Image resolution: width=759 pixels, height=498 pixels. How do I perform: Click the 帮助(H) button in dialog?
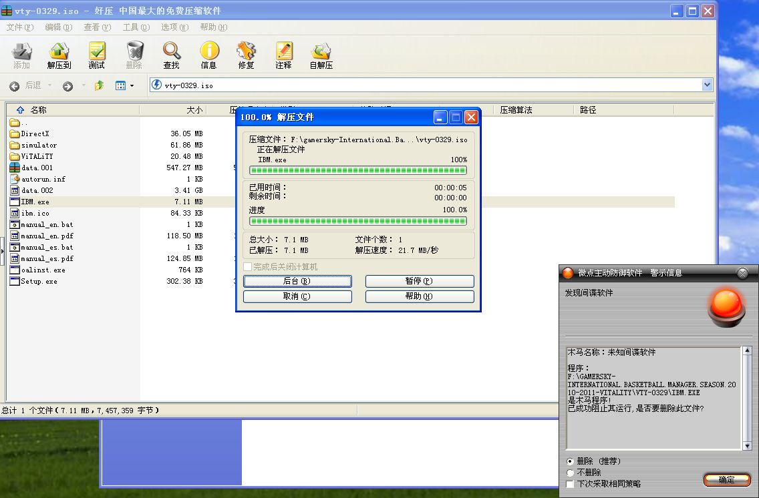click(419, 296)
